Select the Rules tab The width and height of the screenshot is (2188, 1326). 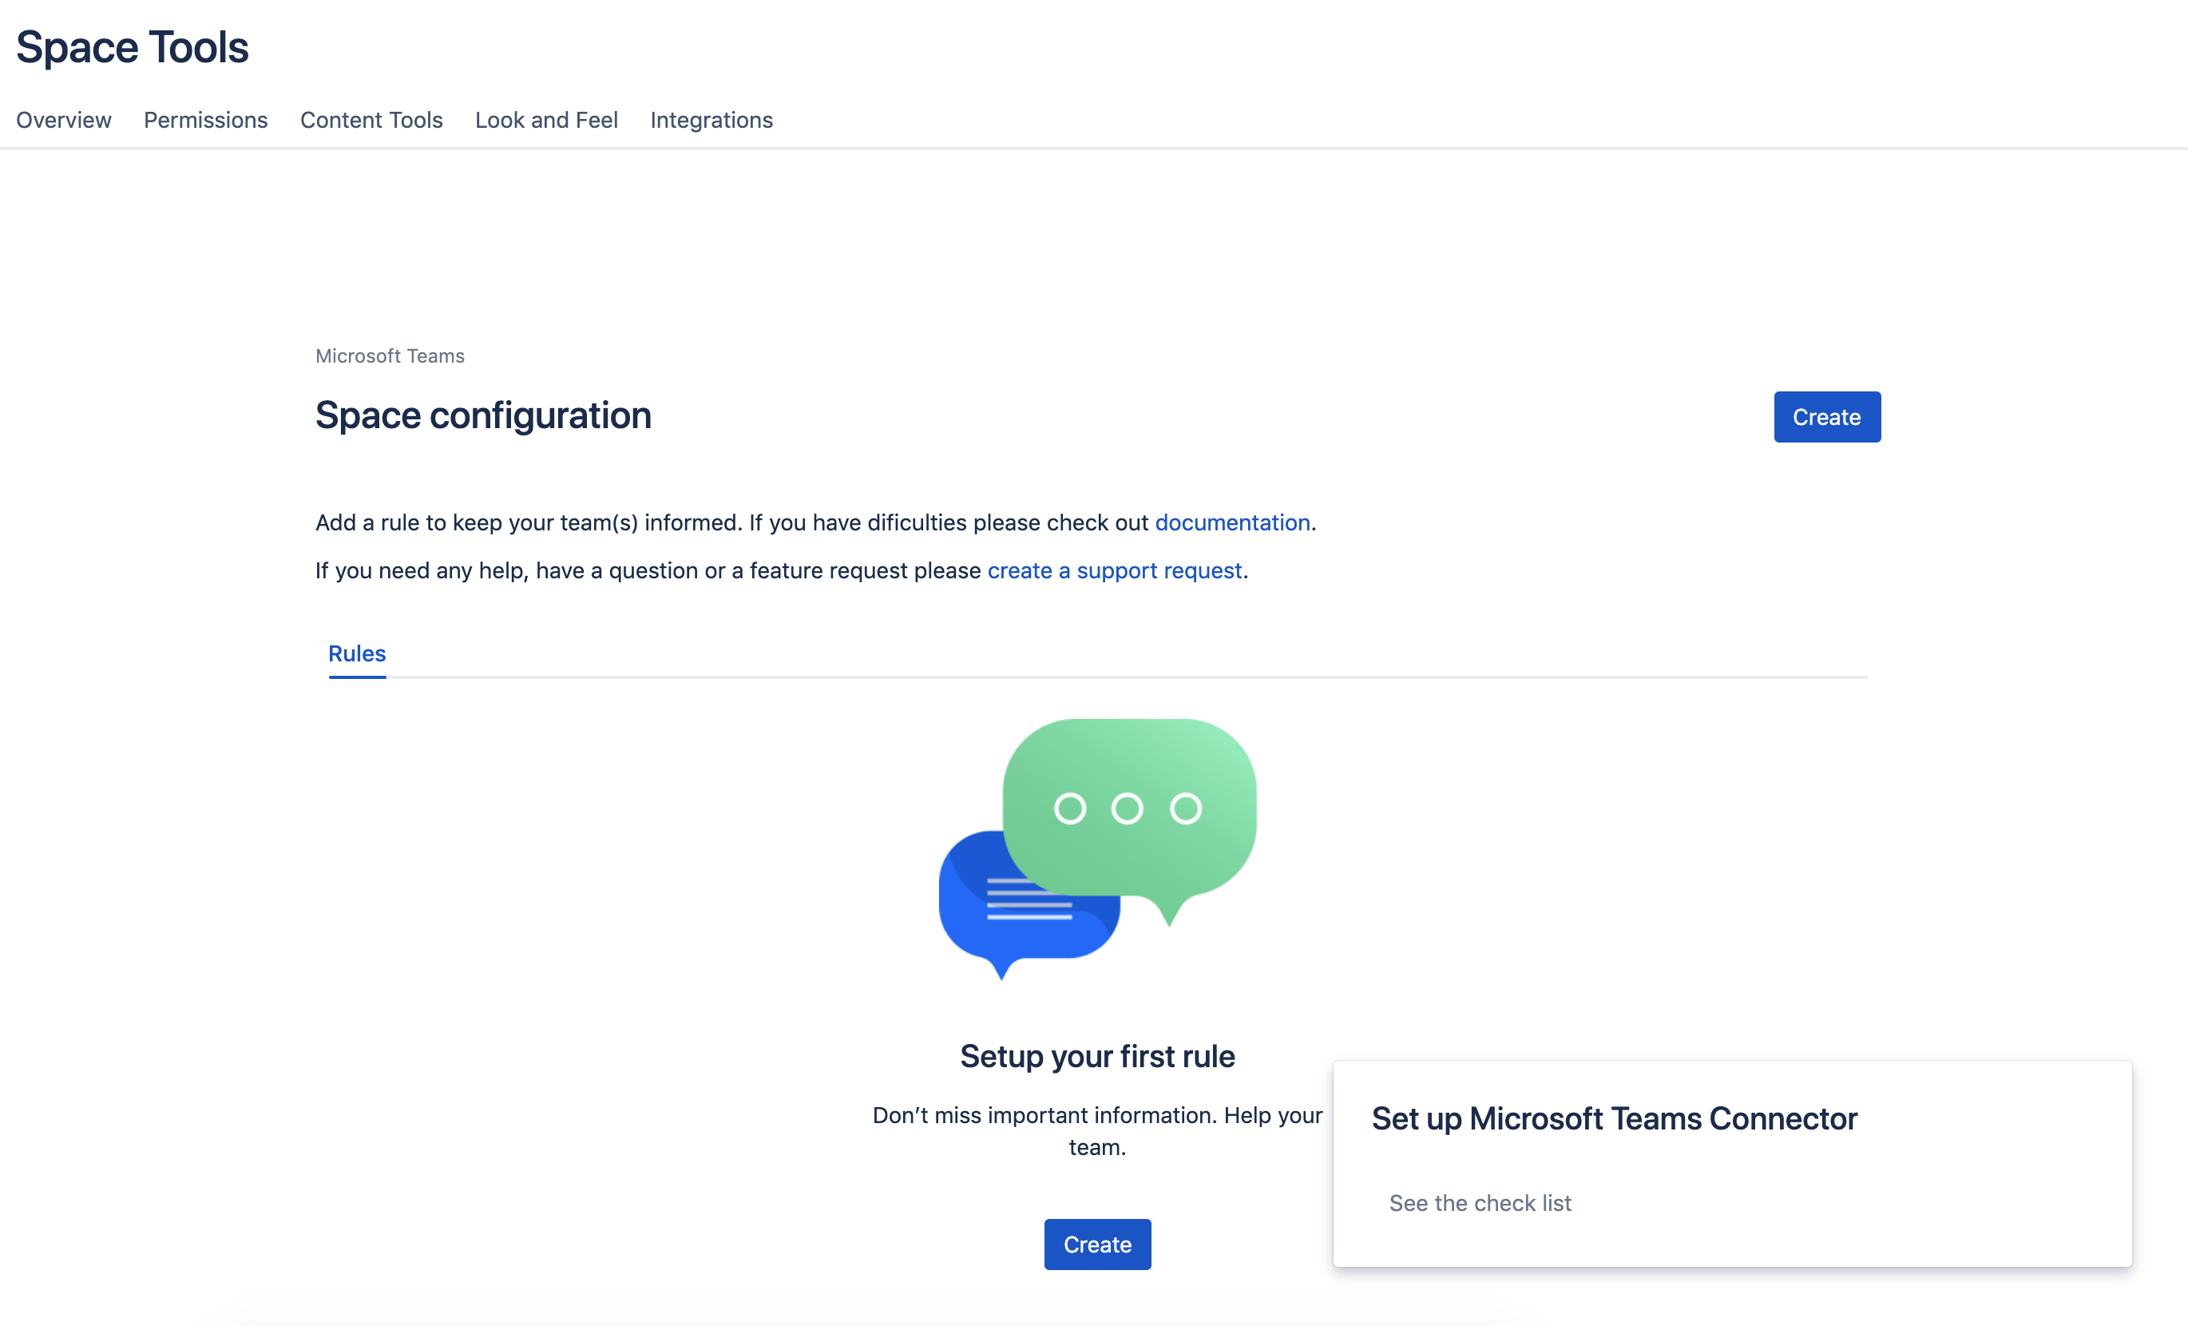[356, 653]
